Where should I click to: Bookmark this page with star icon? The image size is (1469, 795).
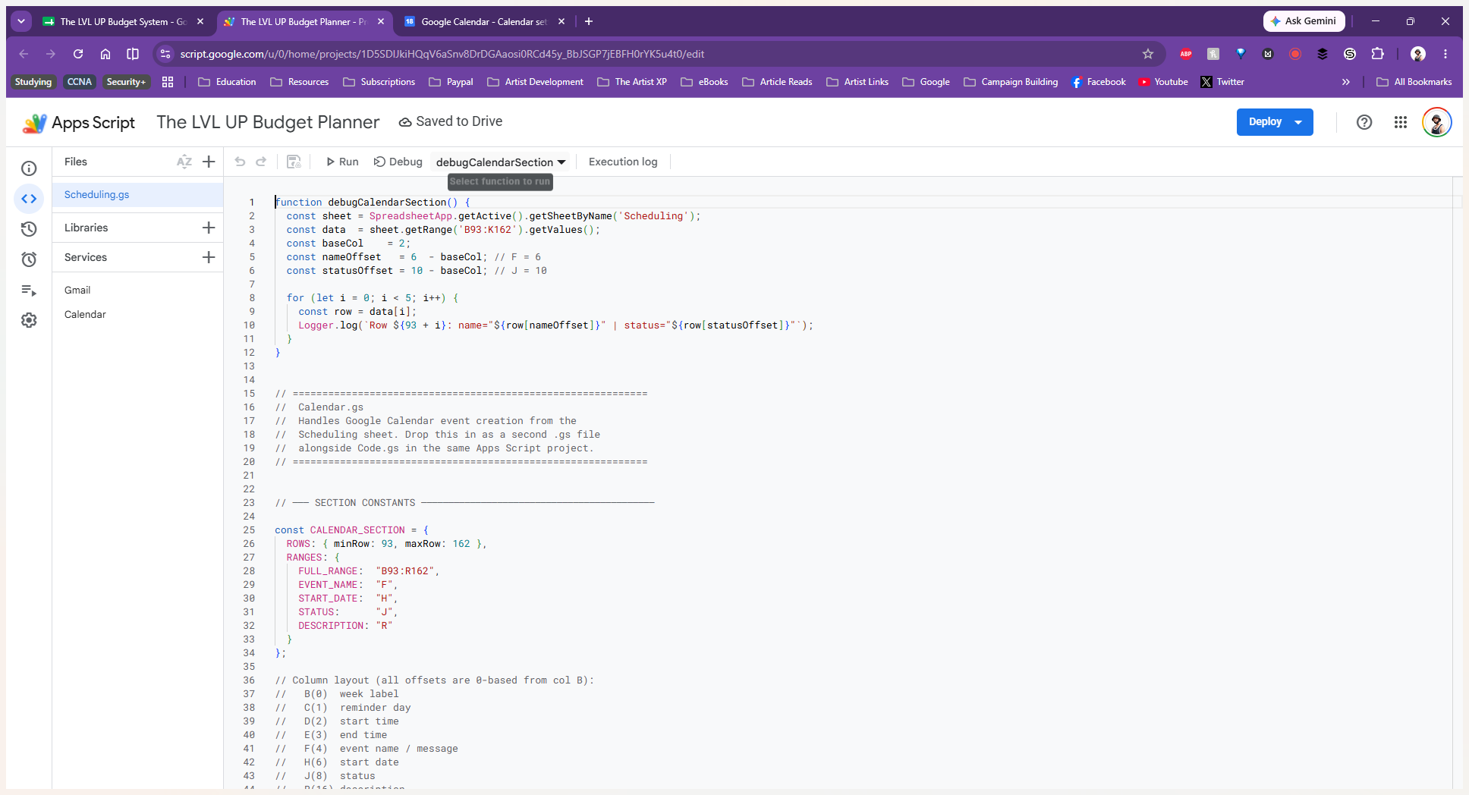tap(1148, 54)
